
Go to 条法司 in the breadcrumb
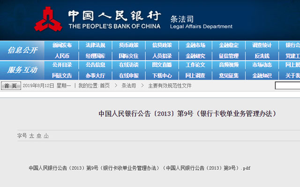coord(128,86)
